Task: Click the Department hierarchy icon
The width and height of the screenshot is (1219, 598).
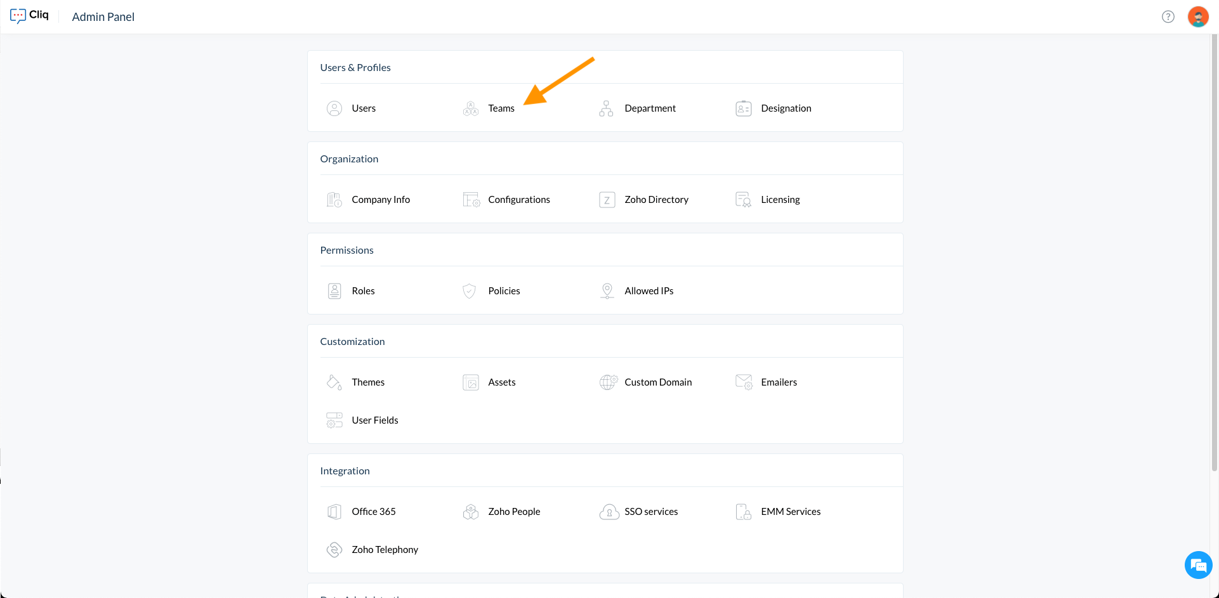Action: point(607,108)
